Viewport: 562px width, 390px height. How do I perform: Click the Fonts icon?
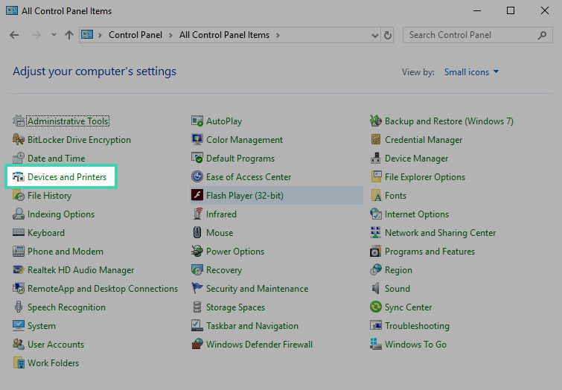tap(376, 196)
